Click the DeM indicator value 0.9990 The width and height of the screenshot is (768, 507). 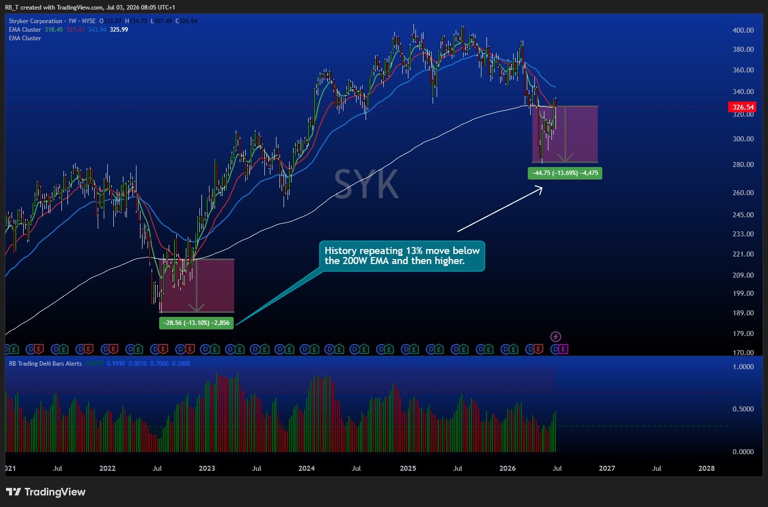(x=116, y=364)
